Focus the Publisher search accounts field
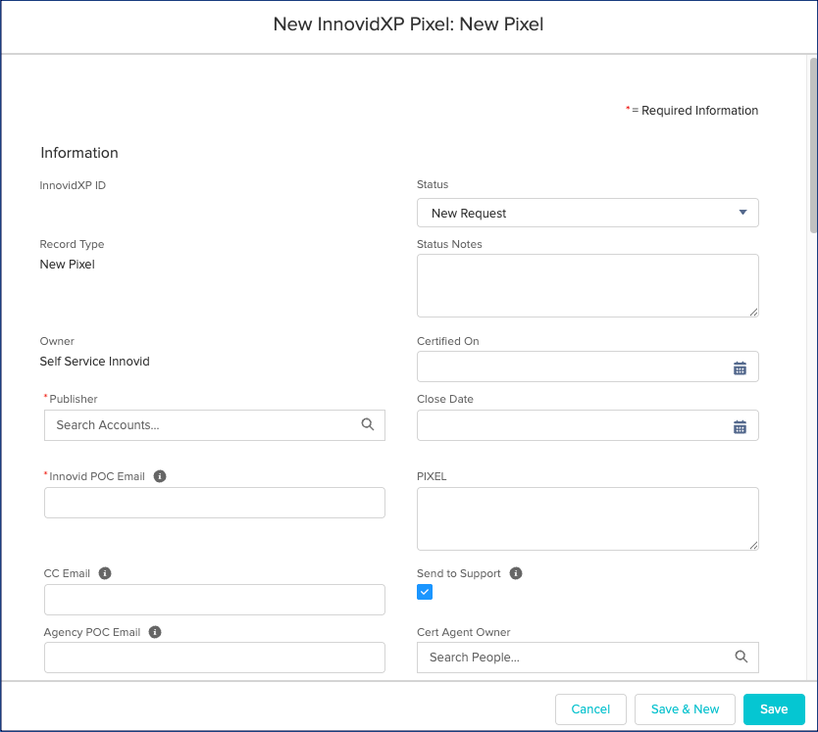818x732 pixels. [x=215, y=425]
